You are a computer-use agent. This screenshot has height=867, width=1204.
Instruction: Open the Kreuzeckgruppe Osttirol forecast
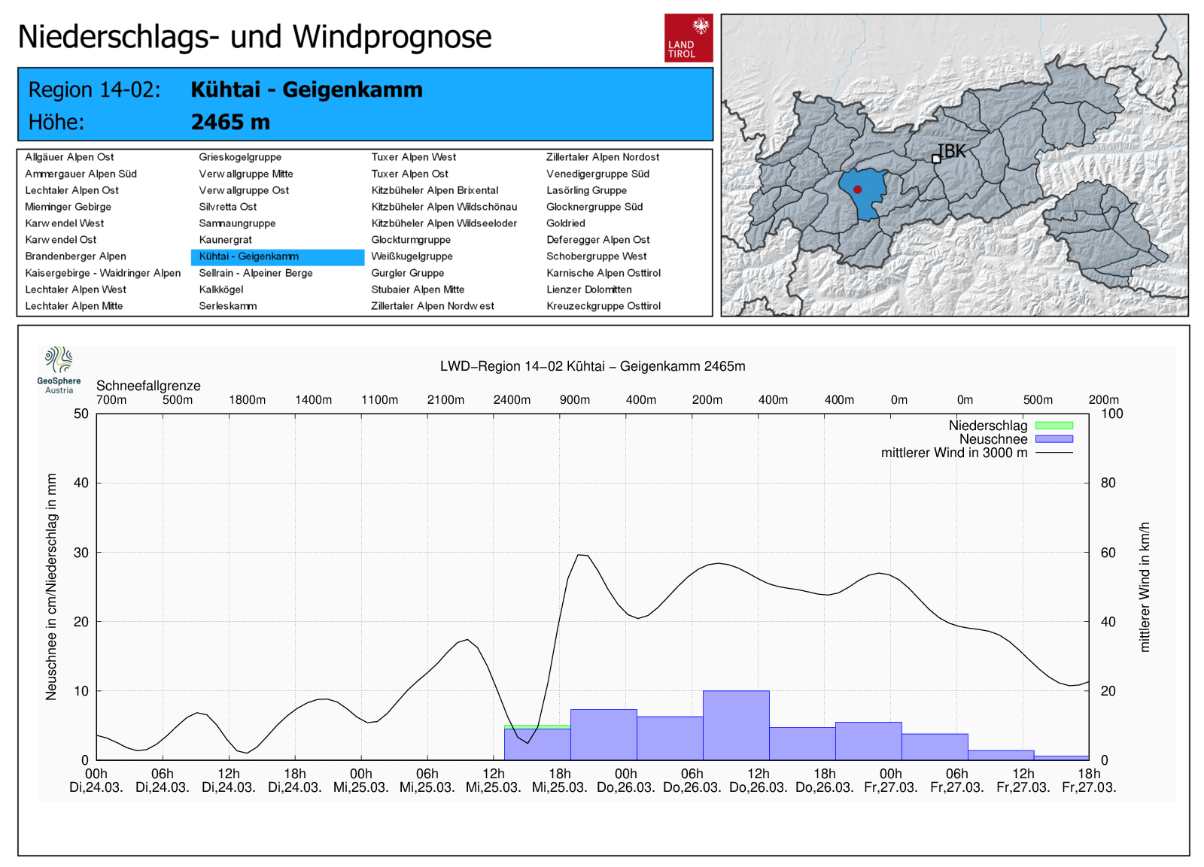pyautogui.click(x=603, y=306)
